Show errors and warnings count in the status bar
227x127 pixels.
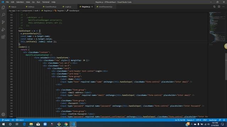pos(20,120)
